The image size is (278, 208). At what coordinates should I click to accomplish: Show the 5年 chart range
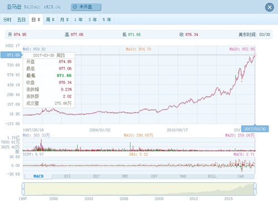[107, 19]
